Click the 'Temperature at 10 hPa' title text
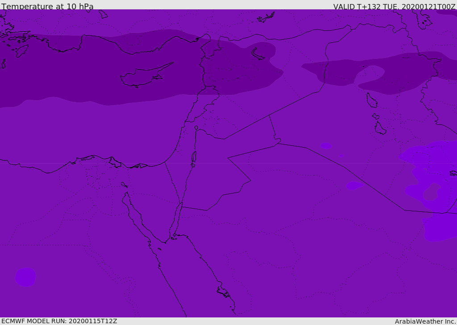Viewport: 457px width, 325px height. pyautogui.click(x=47, y=6)
